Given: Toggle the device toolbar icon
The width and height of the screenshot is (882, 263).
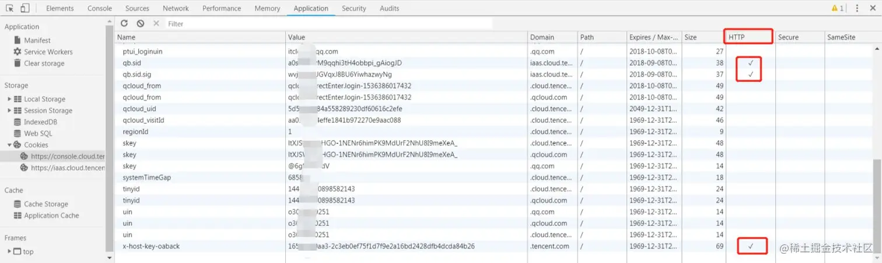Looking at the screenshot, I should pyautogui.click(x=25, y=8).
